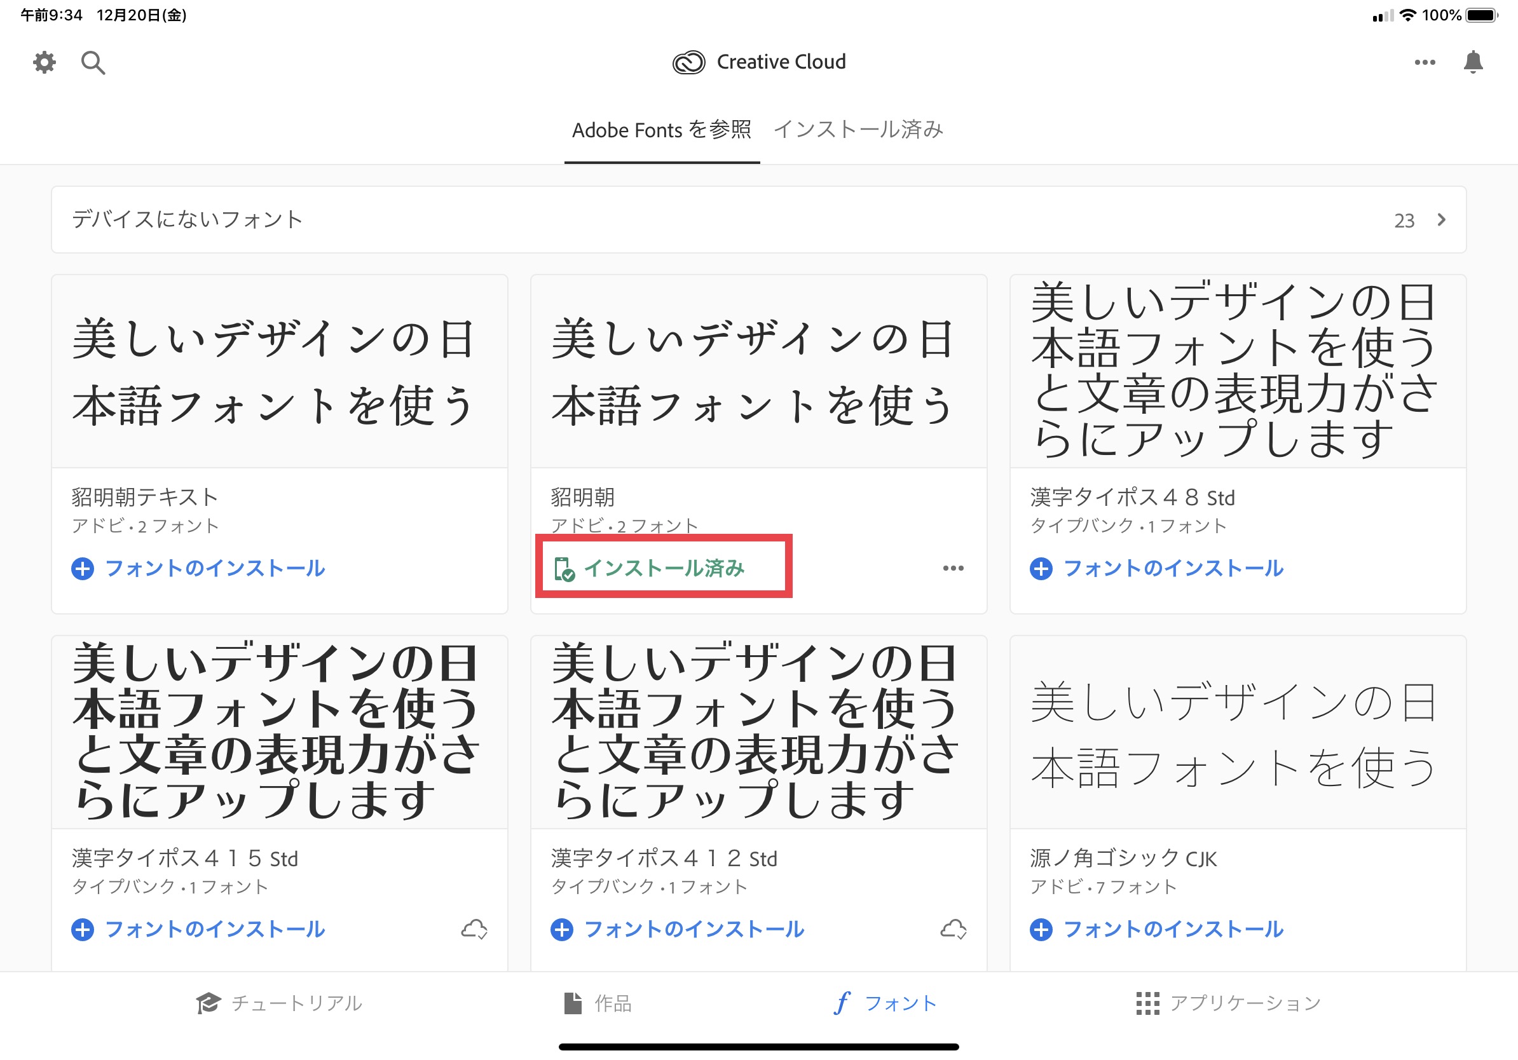
Task: Open the notifications bell
Action: click(1473, 62)
